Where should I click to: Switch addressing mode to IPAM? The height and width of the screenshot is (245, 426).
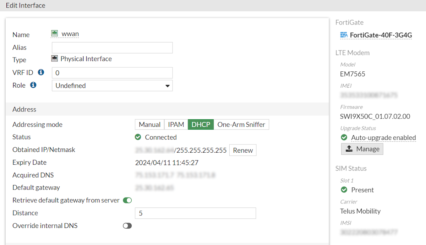click(176, 124)
